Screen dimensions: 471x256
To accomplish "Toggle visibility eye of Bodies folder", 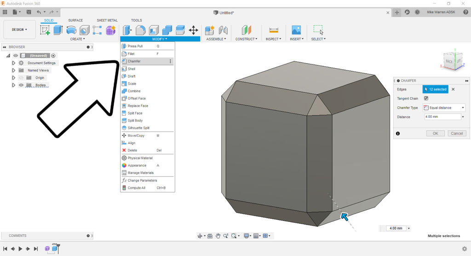I will click(x=21, y=85).
